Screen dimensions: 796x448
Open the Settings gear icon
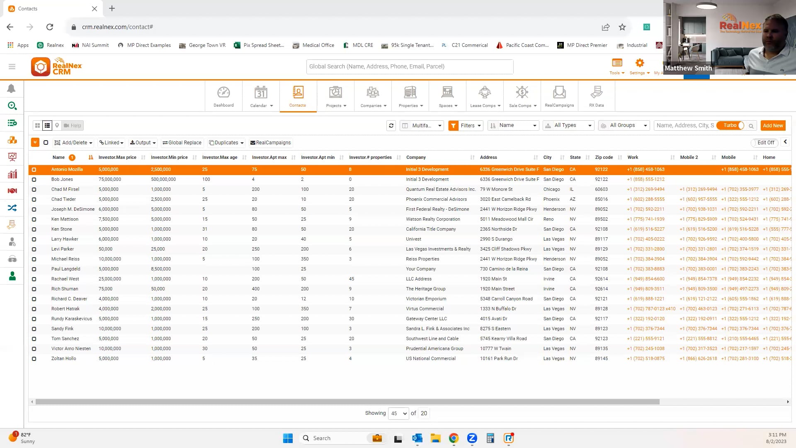[640, 63]
